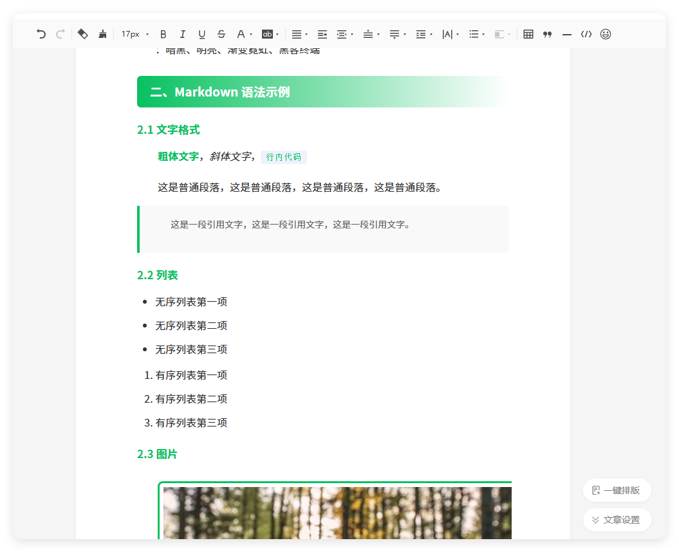Viewport: 679px width, 552px height.
Task: Toggle italic formatting
Action: [182, 34]
